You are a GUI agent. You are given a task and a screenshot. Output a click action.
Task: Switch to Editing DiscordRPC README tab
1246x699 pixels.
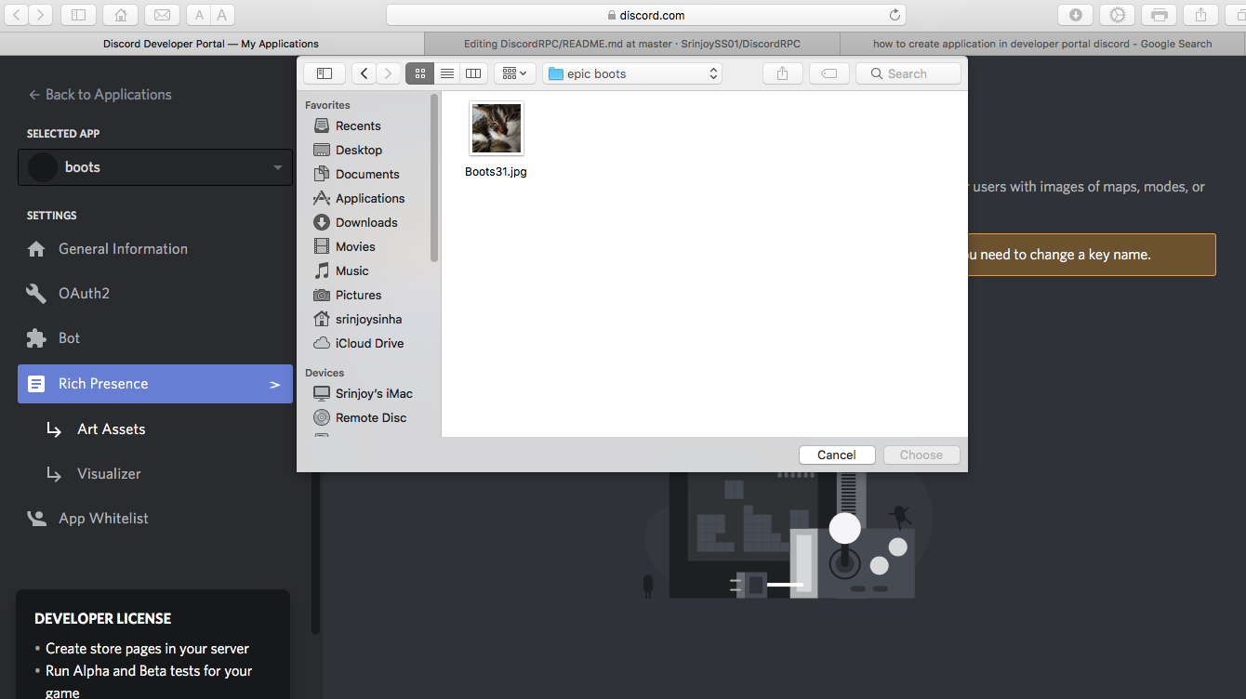tap(631, 44)
